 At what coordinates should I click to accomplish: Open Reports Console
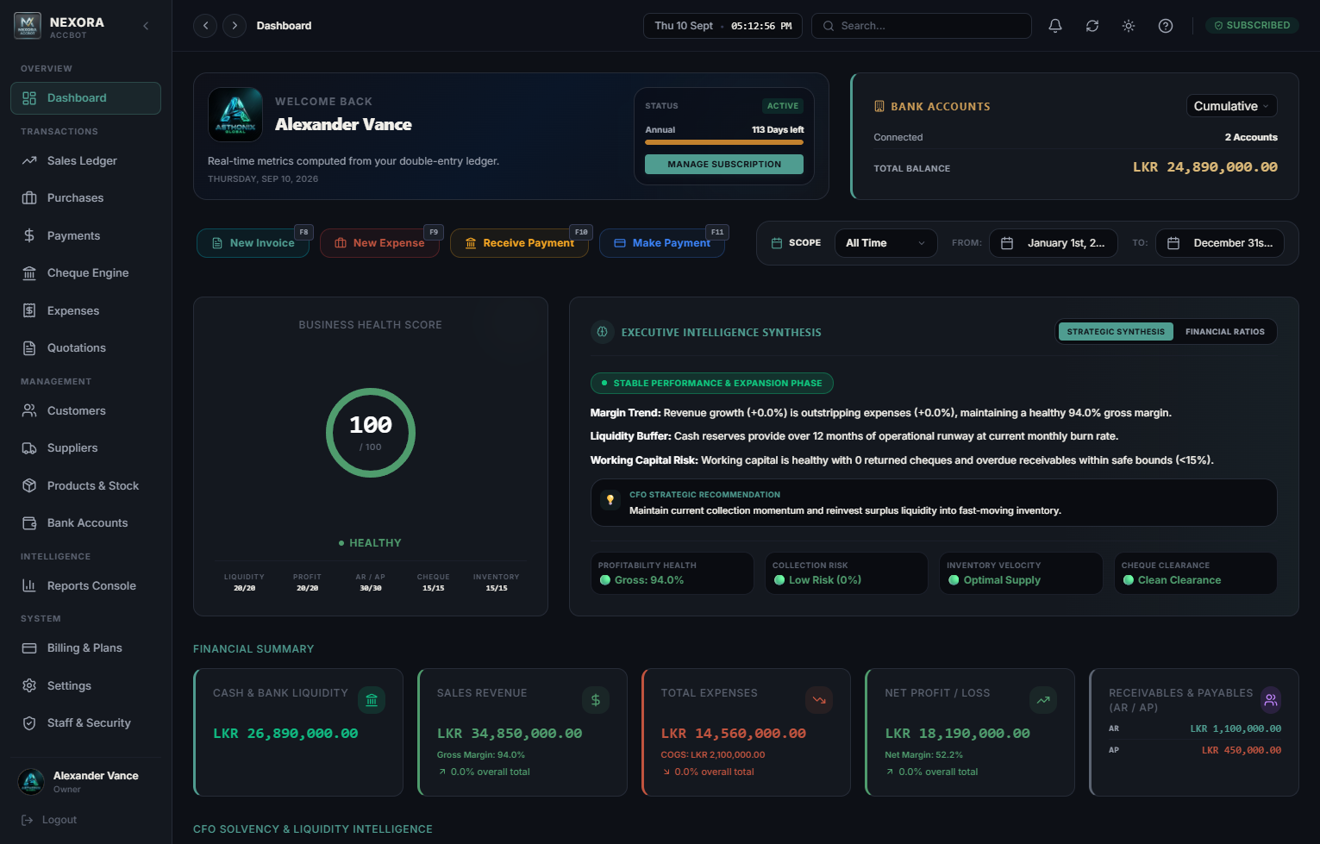[85, 586]
